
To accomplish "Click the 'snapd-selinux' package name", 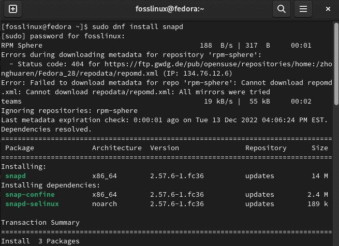I will [32, 204].
